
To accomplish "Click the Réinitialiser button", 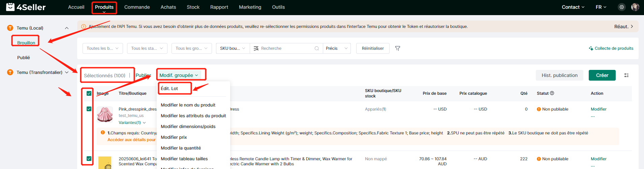I will coord(373,48).
